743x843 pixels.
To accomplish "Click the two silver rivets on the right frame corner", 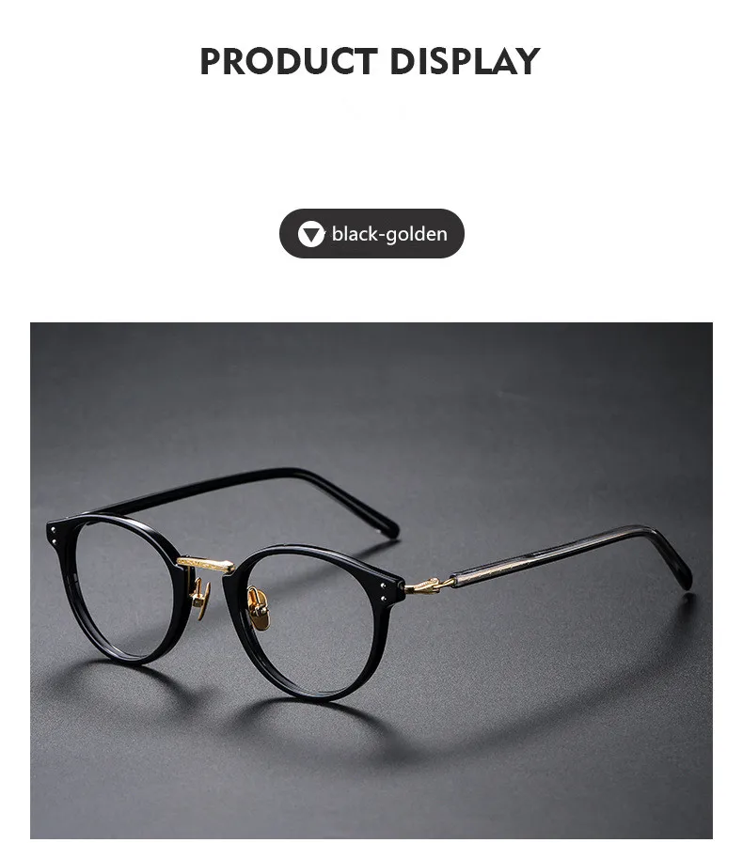I will tap(384, 592).
